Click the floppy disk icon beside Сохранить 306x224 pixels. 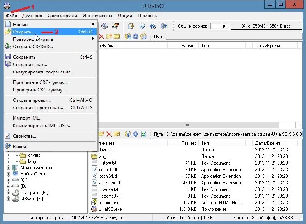pos(8,57)
